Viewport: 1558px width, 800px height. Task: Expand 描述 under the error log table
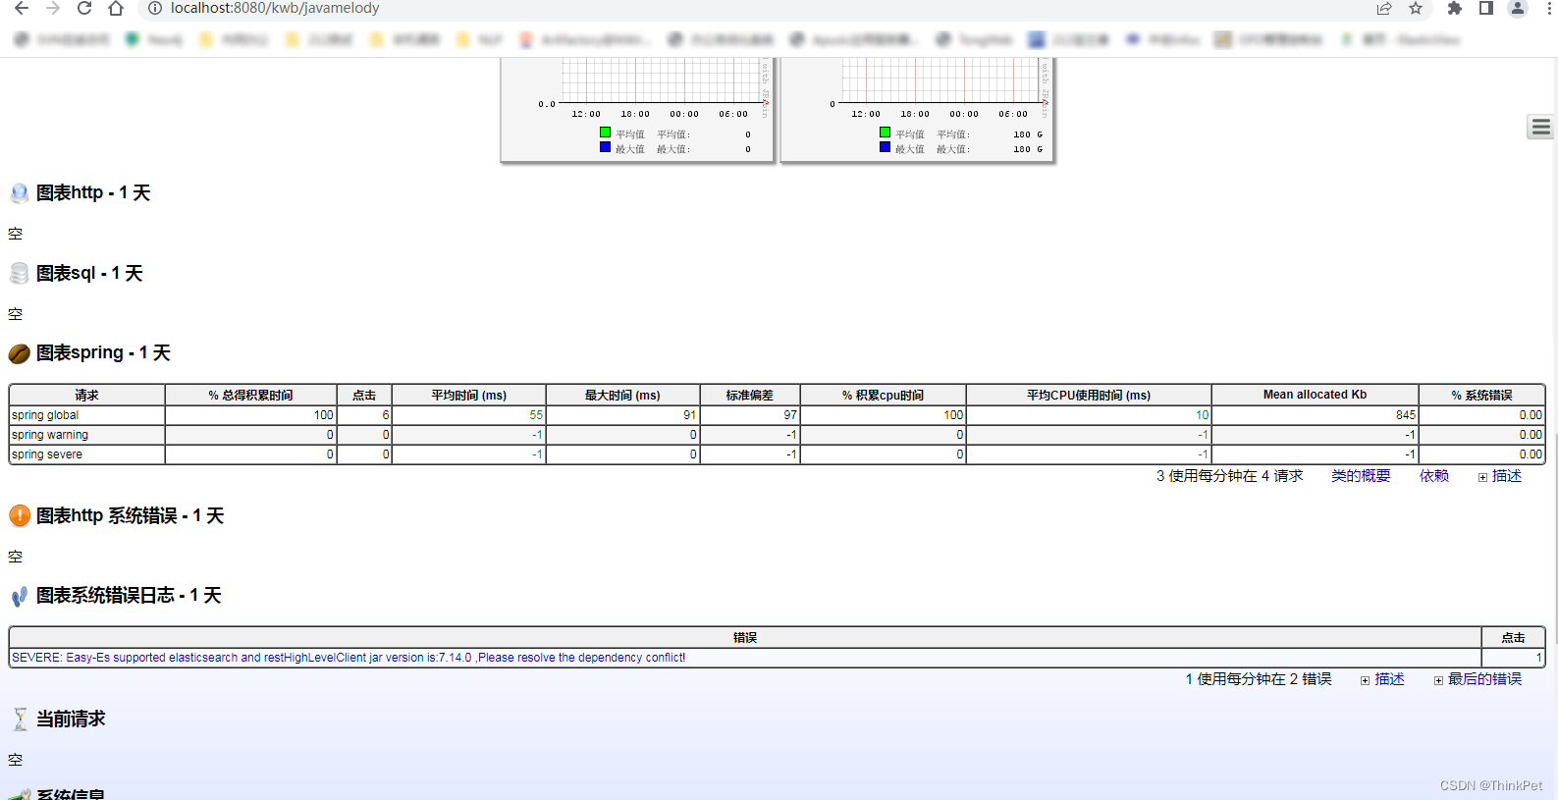tap(1382, 679)
